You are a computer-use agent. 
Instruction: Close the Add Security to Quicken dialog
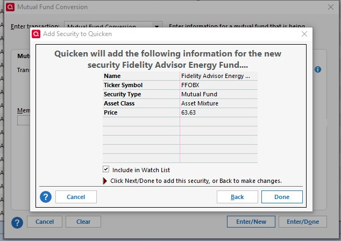tap(304, 34)
